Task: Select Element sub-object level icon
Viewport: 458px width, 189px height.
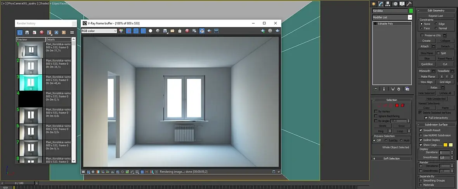Action: [x=402, y=105]
